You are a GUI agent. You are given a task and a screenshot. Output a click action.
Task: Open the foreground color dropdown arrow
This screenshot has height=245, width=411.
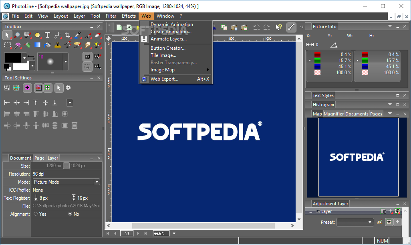(24, 58)
